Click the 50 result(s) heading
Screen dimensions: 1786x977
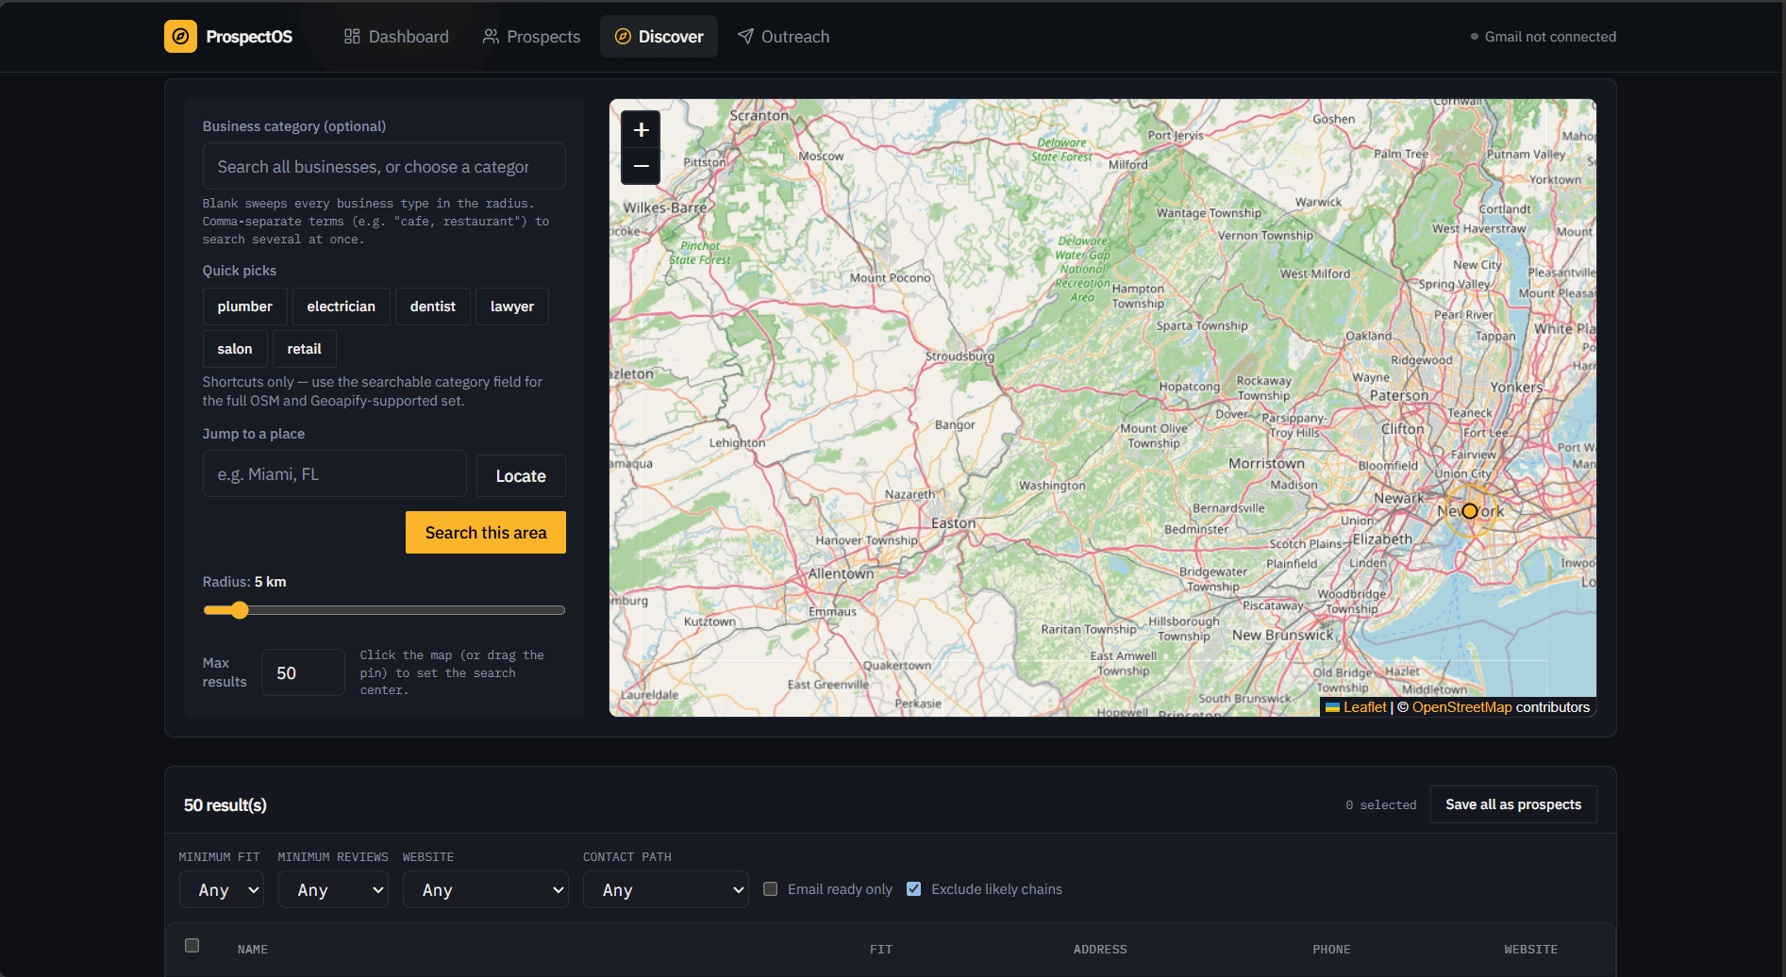pos(225,805)
